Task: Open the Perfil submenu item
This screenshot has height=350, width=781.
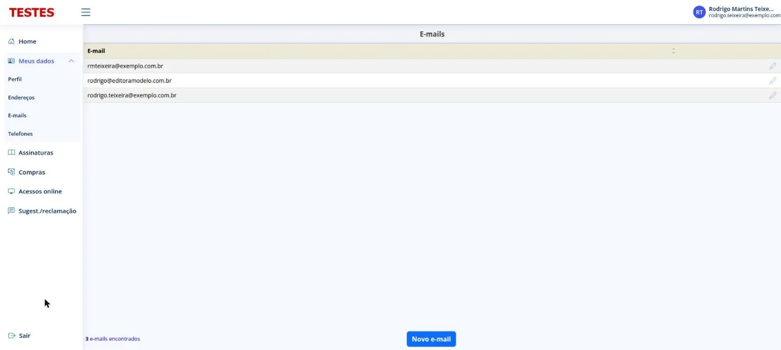Action: click(x=15, y=79)
